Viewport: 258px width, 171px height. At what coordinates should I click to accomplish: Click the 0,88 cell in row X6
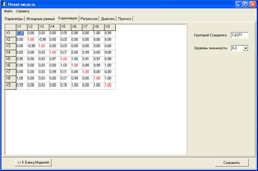click(x=88, y=66)
